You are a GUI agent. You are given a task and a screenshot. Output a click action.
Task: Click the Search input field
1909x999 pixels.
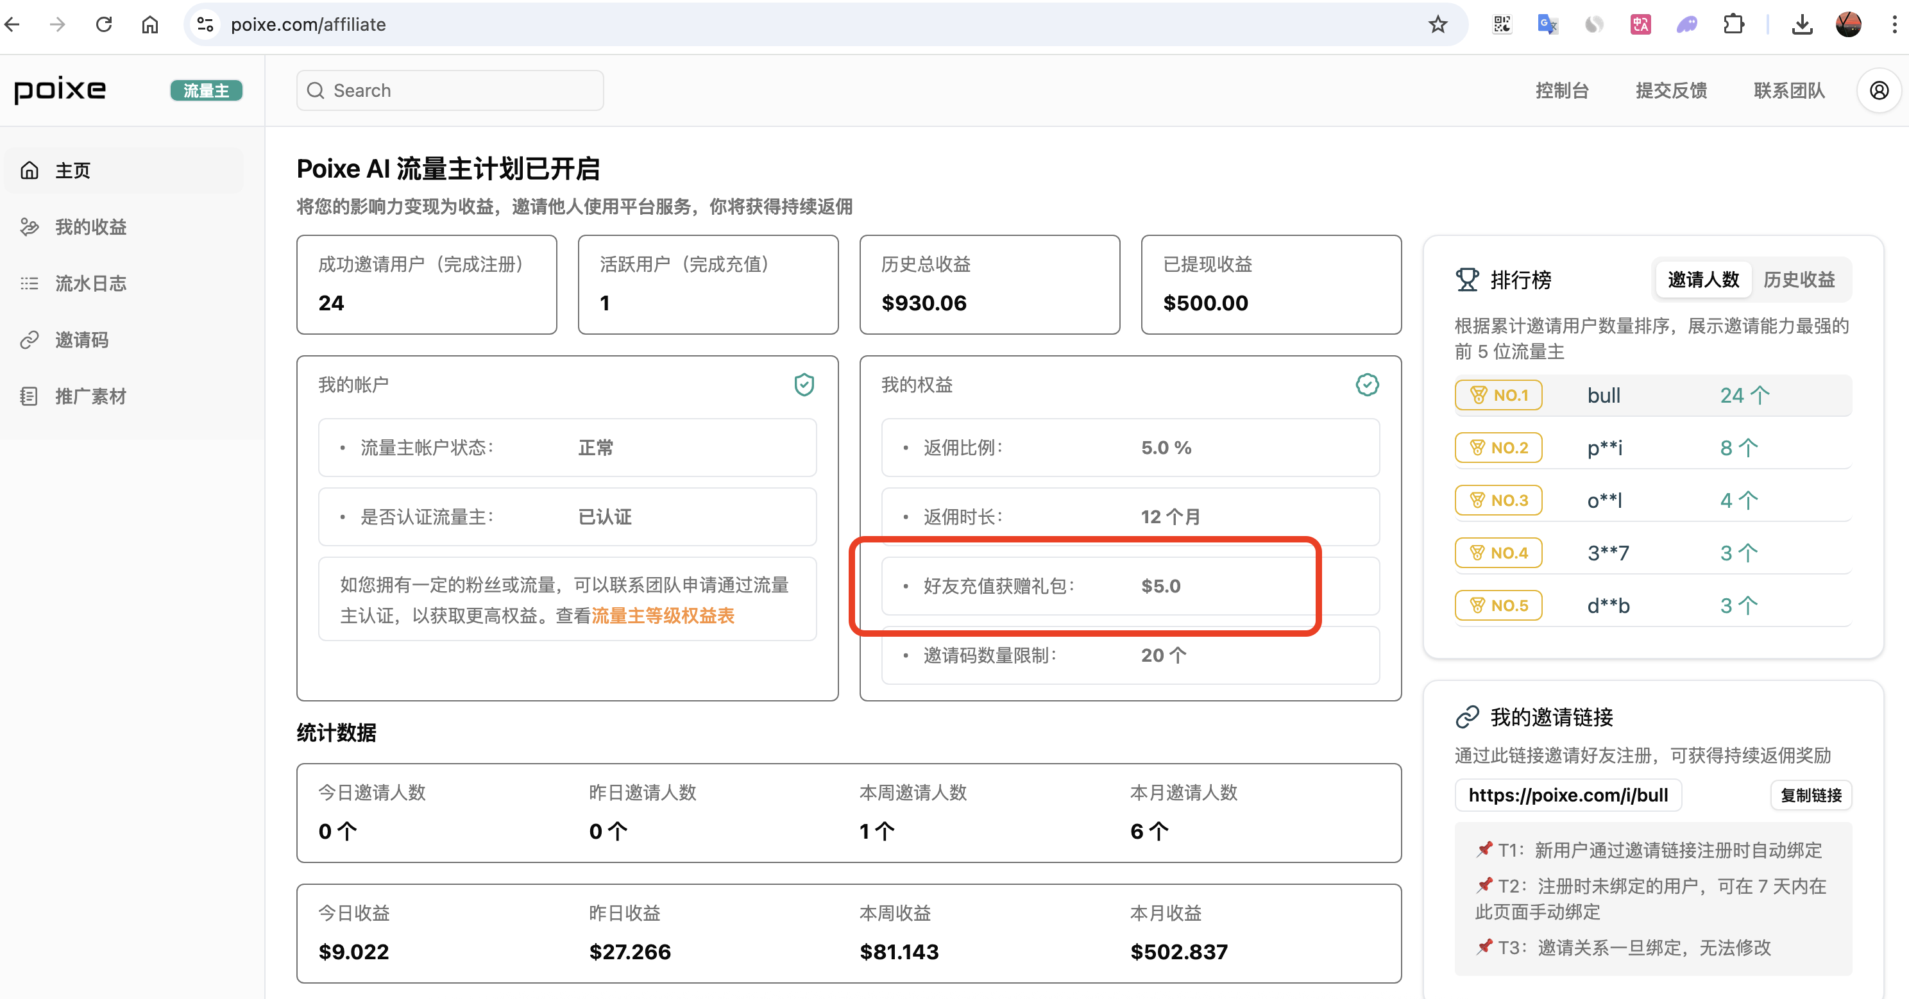coord(450,90)
